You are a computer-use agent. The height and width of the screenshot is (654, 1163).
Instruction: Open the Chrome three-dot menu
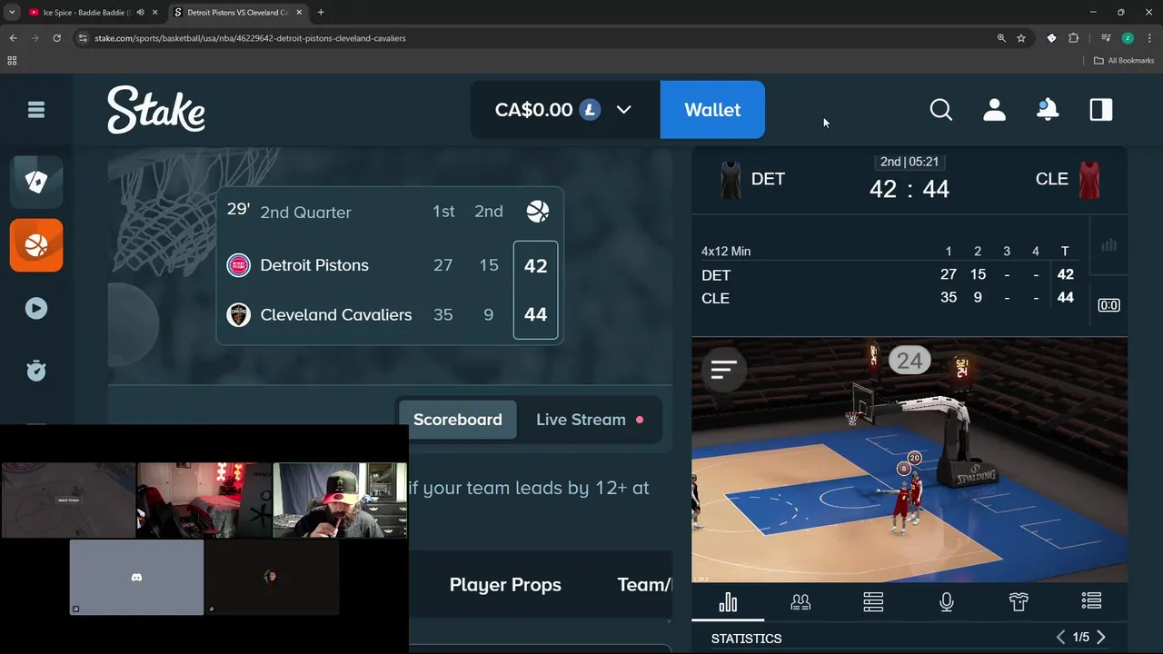point(1149,38)
